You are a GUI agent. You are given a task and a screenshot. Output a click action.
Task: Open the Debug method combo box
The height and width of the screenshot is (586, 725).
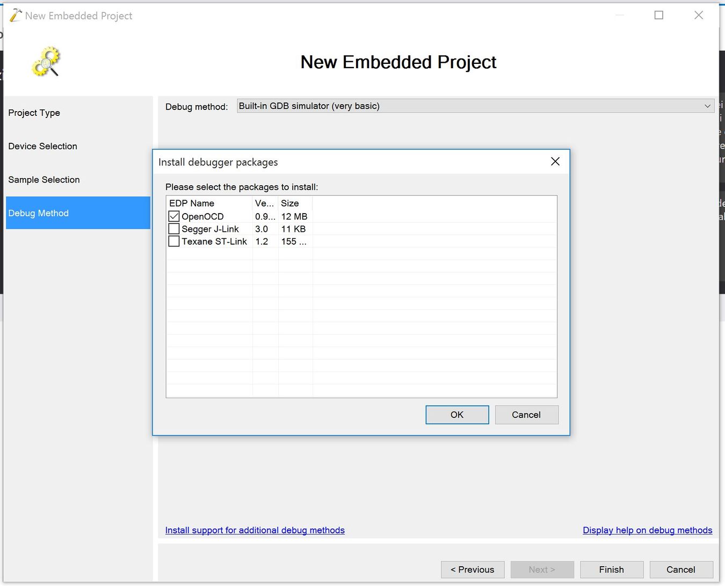pyautogui.click(x=475, y=106)
